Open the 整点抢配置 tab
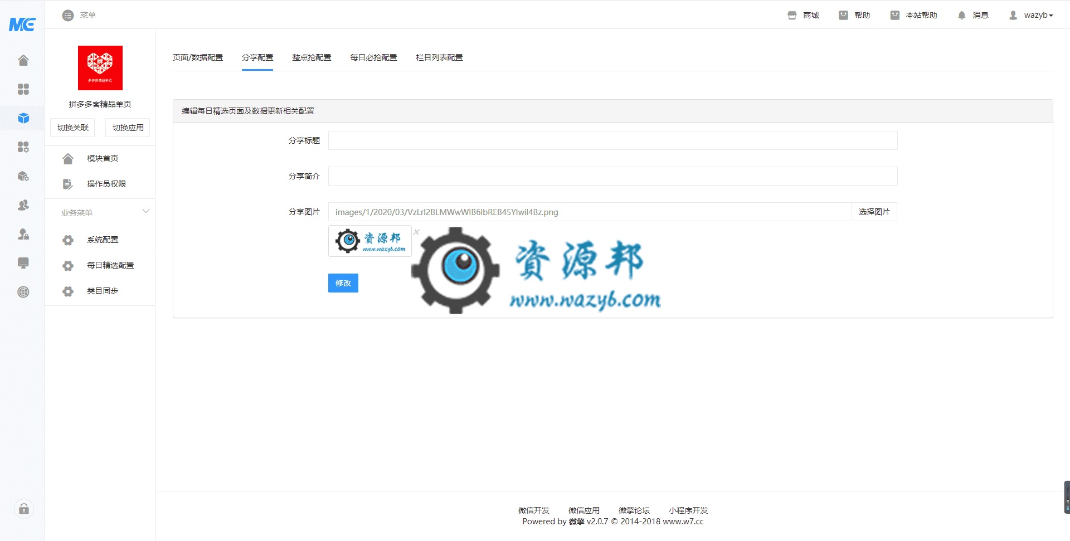The width and height of the screenshot is (1070, 541). [312, 57]
